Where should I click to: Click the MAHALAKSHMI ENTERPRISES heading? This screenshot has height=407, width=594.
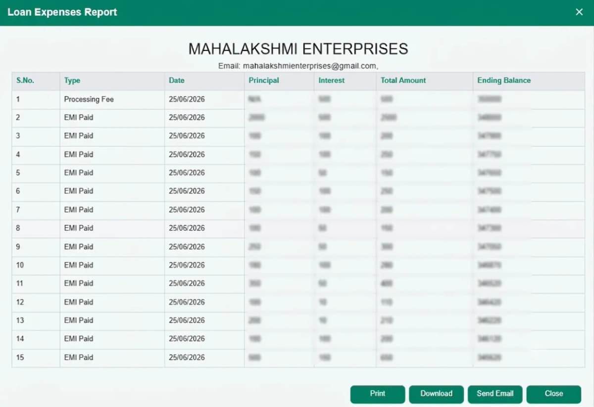pos(298,49)
